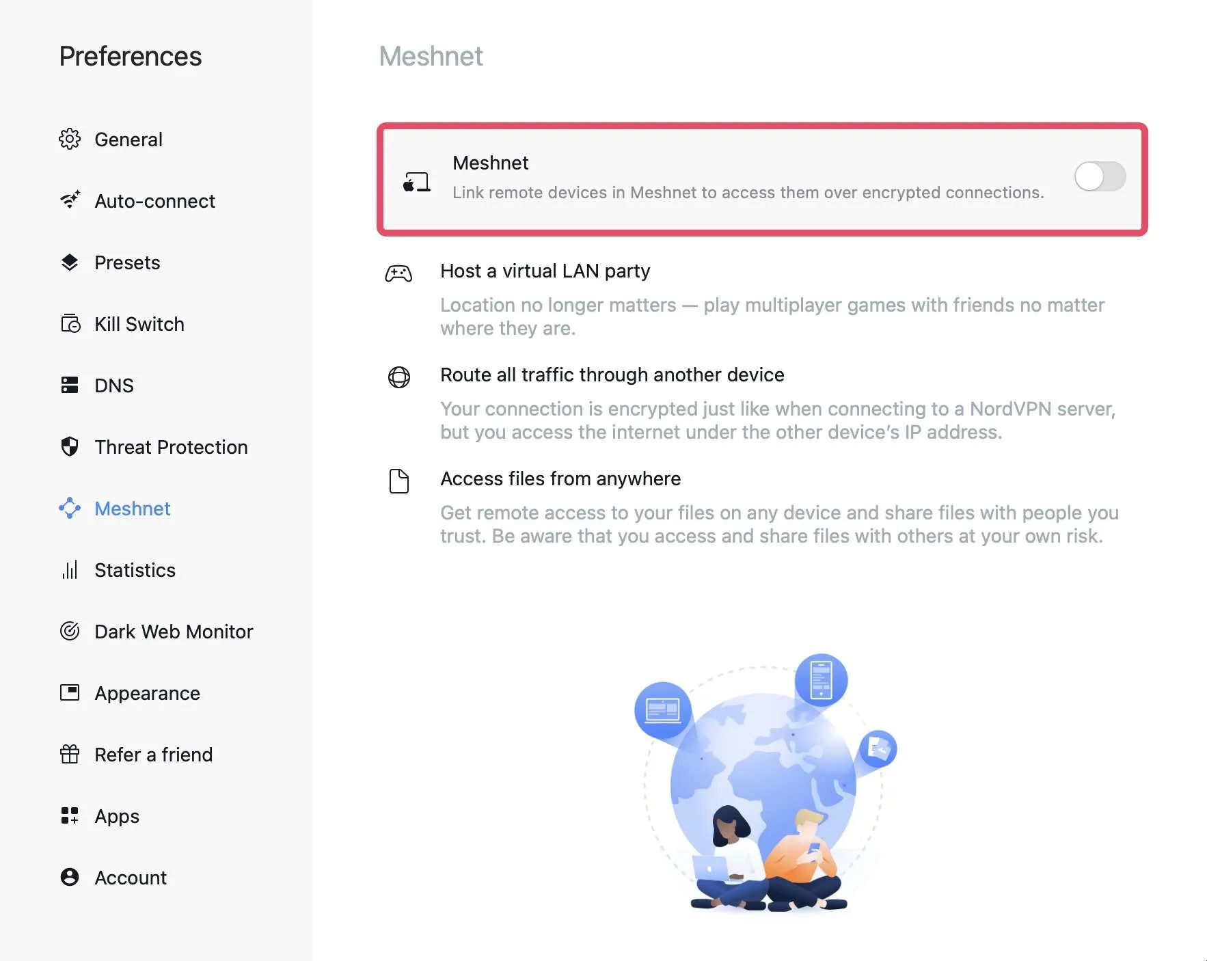The image size is (1207, 961).
Task: Click the globe icon for traffic routing
Action: tap(399, 377)
